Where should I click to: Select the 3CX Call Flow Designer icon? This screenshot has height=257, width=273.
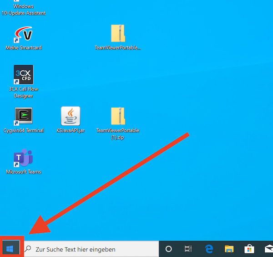click(24, 74)
